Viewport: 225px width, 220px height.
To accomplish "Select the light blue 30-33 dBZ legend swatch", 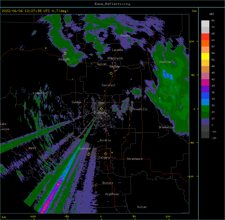I will (205, 102).
